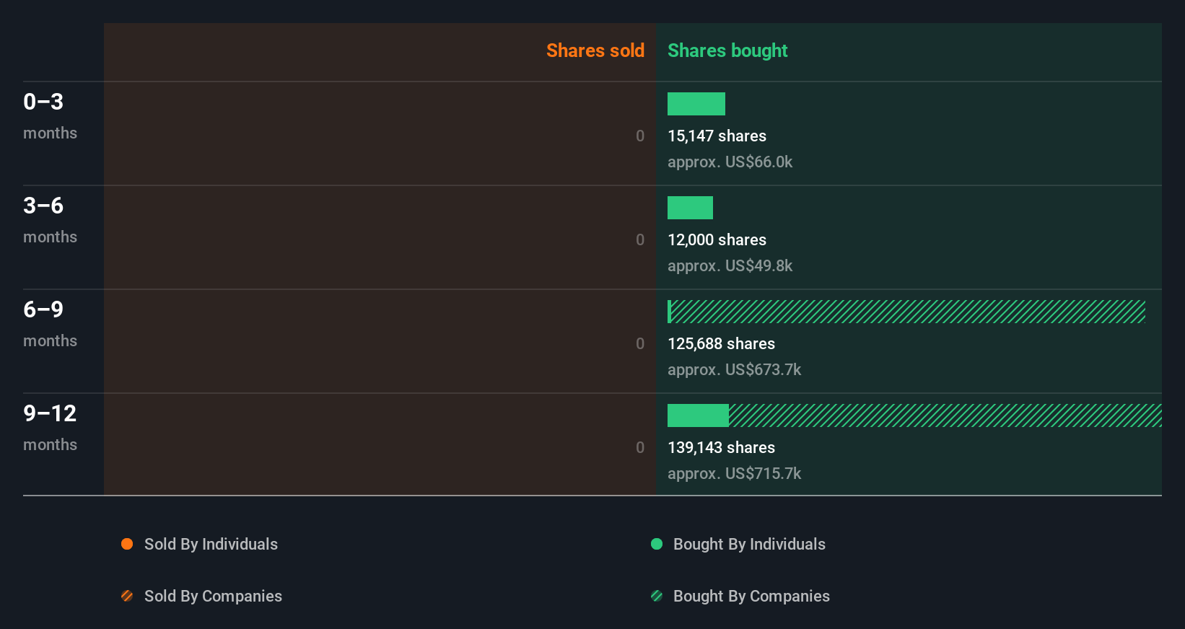Click the orange Sold By Individuals legend dot
Viewport: 1185px width, 629px height.
127,544
